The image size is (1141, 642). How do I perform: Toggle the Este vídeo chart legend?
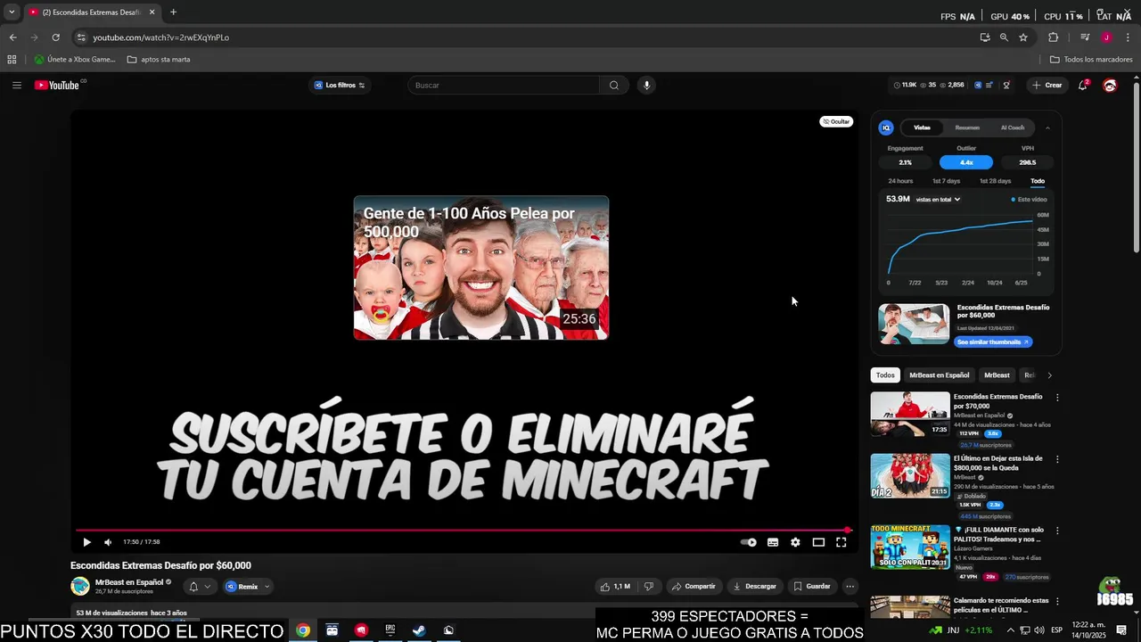click(x=1030, y=200)
